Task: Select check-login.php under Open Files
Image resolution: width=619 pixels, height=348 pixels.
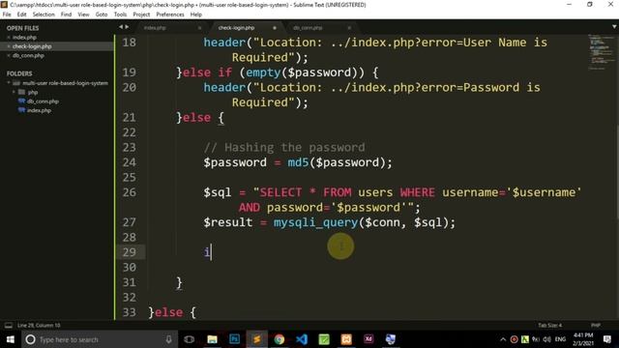Action: coord(32,46)
